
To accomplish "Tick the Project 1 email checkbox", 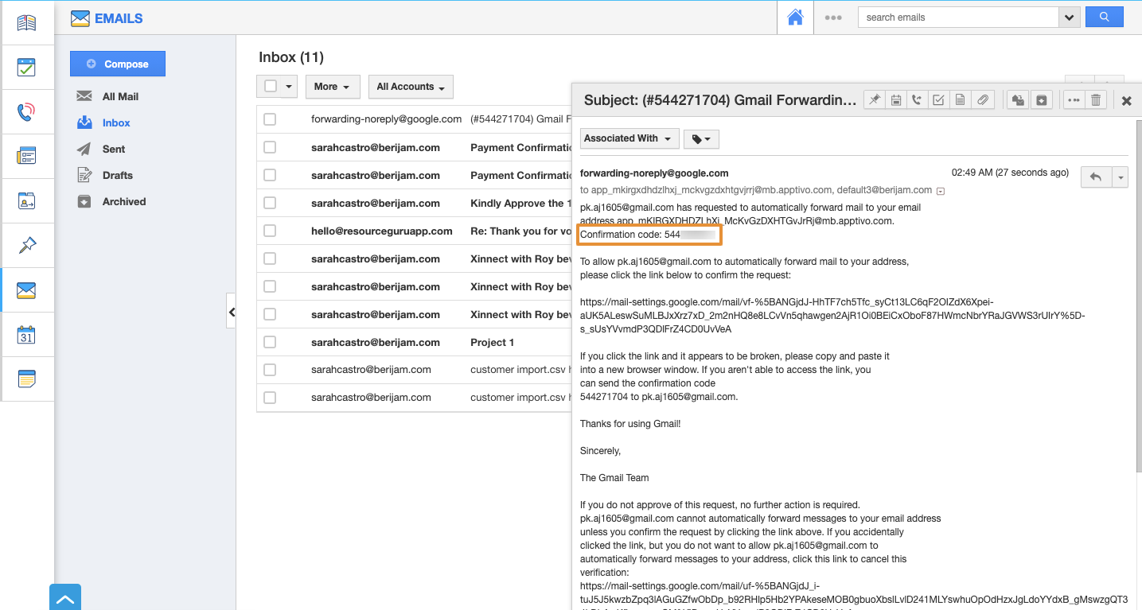I will 270,342.
